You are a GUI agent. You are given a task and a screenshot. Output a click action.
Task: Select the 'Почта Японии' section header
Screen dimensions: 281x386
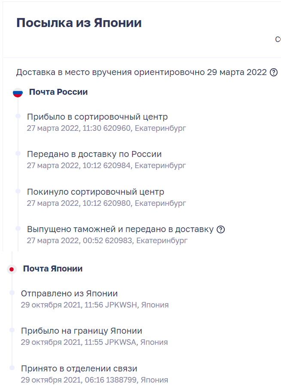[x=53, y=268]
